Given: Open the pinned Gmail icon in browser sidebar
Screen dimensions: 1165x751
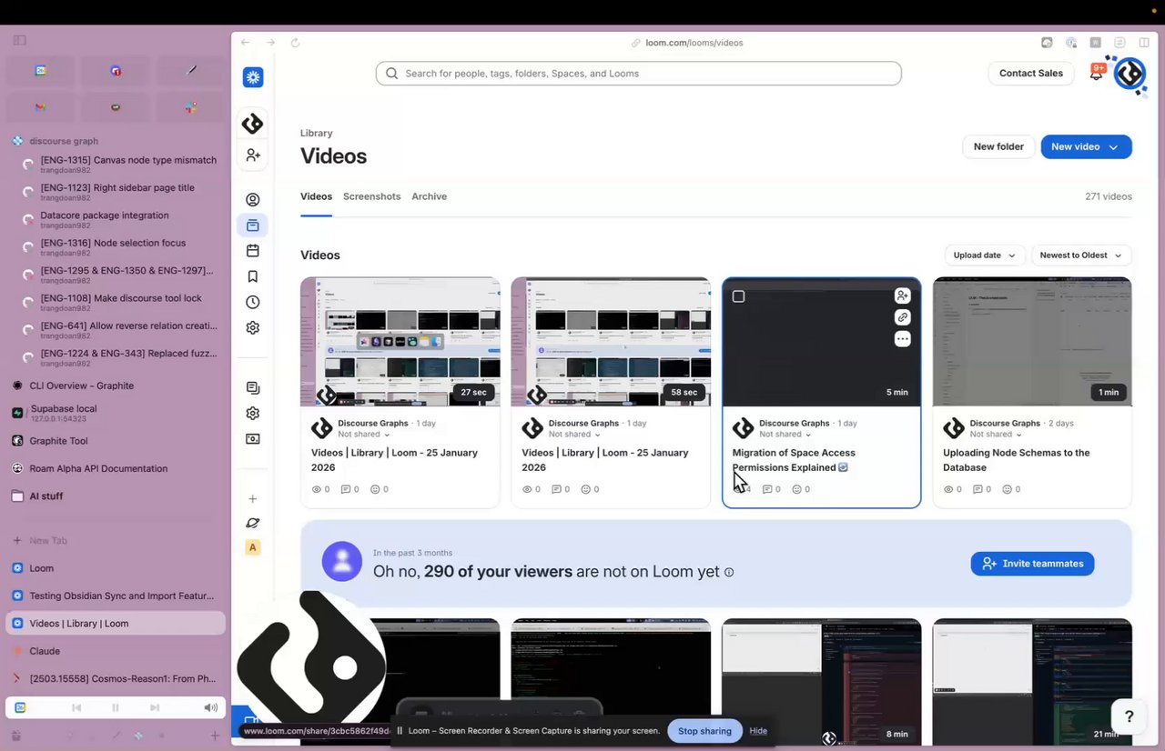Looking at the screenshot, I should (x=40, y=107).
